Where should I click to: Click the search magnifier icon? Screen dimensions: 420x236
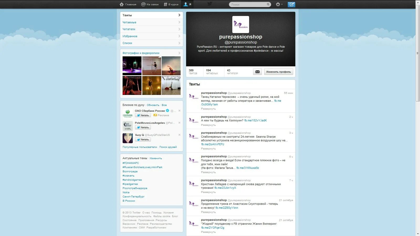[268, 4]
